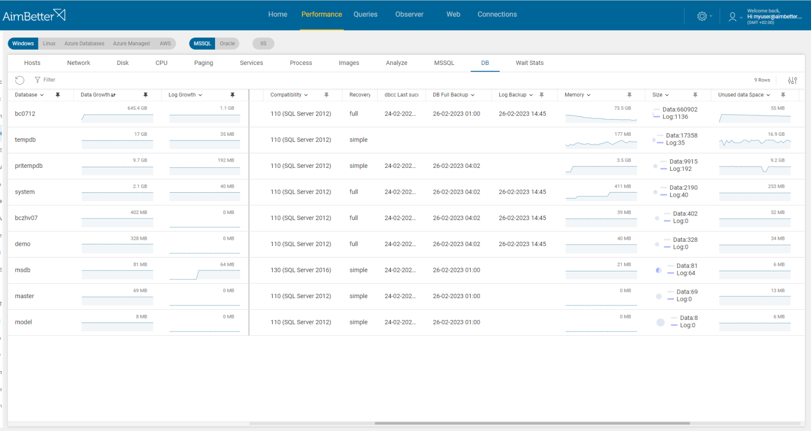Click the AimBetter logo

tap(34, 15)
